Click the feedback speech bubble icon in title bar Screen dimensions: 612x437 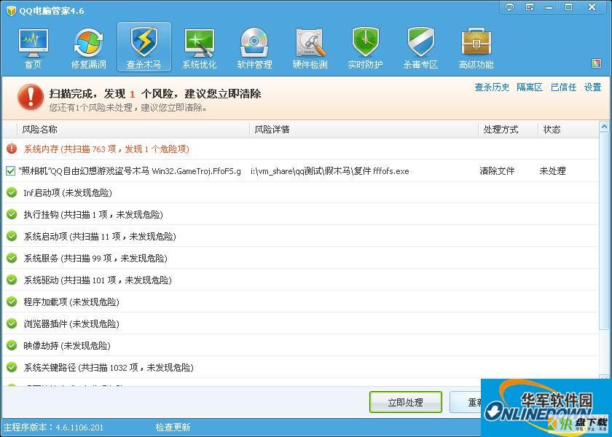click(x=509, y=7)
